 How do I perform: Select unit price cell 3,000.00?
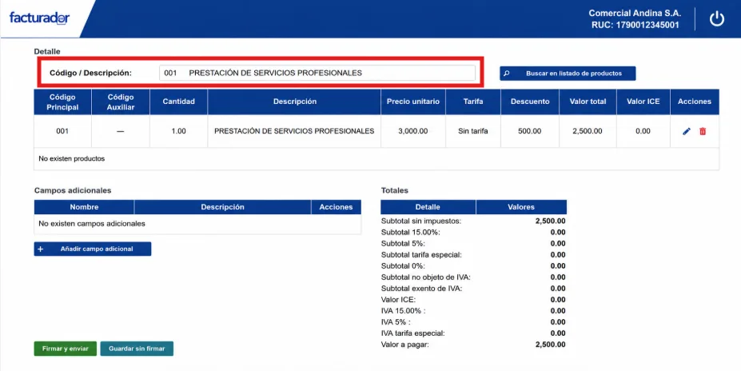click(x=413, y=131)
